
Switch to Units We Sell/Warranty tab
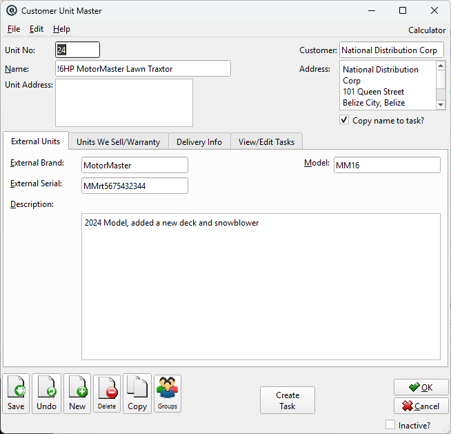(118, 142)
